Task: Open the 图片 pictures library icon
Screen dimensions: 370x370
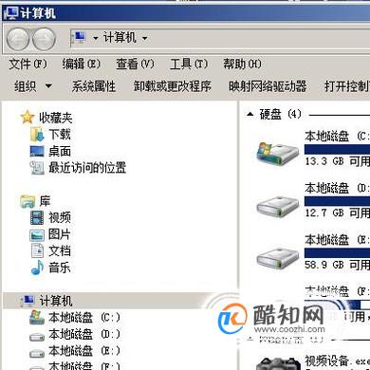Action: point(37,234)
